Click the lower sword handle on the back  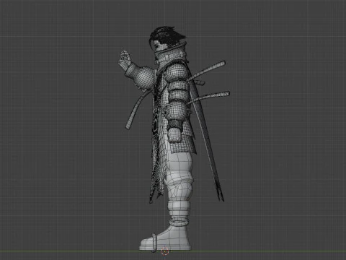(208, 97)
